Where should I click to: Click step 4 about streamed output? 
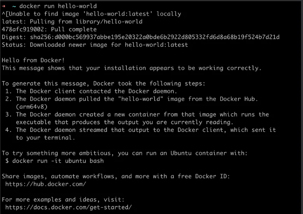coord(145,130)
